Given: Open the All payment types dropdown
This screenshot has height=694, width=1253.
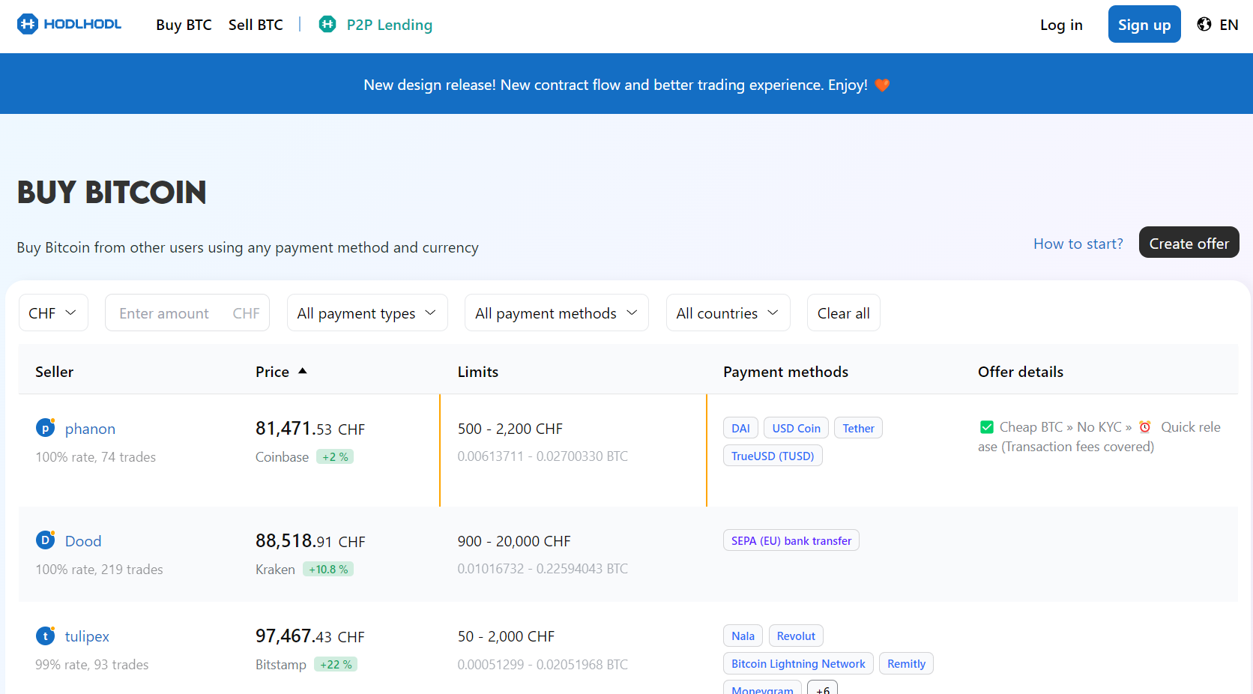Looking at the screenshot, I should 367,313.
